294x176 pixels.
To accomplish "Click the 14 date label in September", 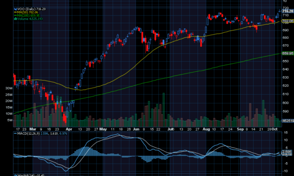I will pos(253,129).
